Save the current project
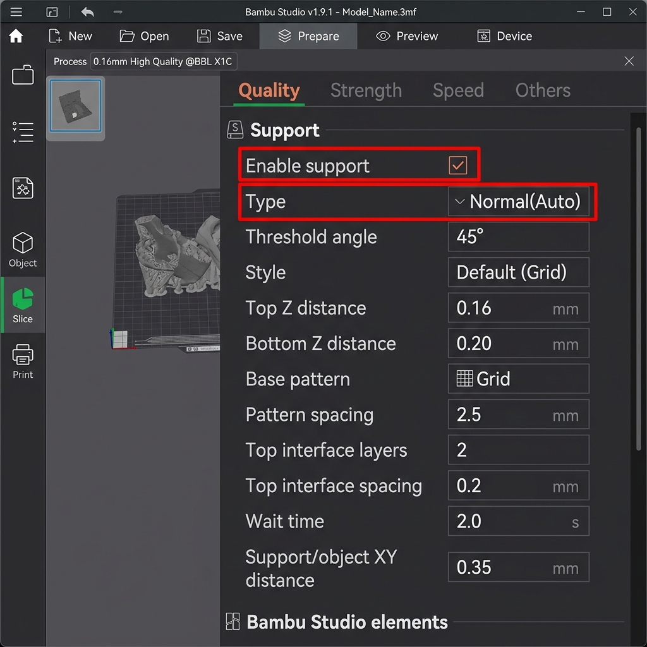 [219, 36]
